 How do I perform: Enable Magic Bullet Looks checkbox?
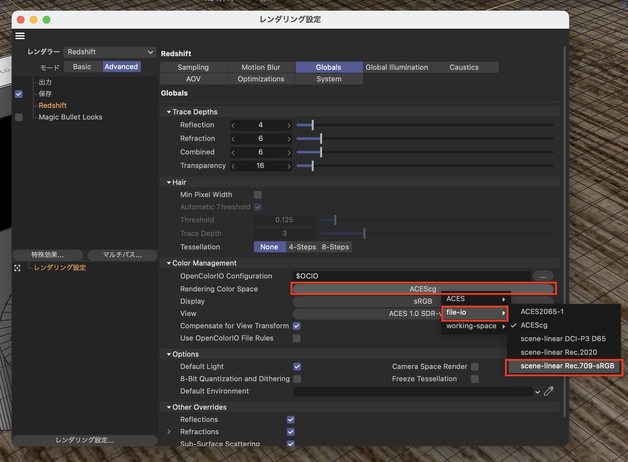point(19,117)
